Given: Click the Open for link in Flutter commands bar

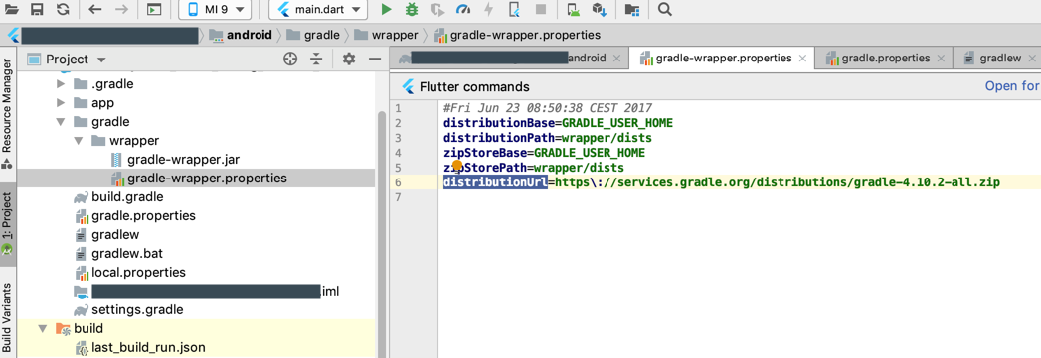Looking at the screenshot, I should [x=1012, y=86].
